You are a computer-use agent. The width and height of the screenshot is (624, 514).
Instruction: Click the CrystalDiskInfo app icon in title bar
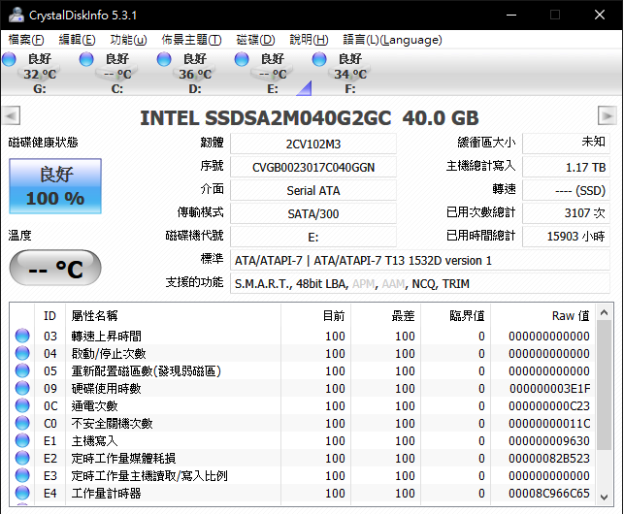pyautogui.click(x=16, y=15)
